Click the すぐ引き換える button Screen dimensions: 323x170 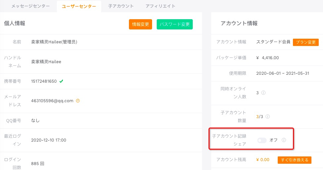click(x=295, y=160)
